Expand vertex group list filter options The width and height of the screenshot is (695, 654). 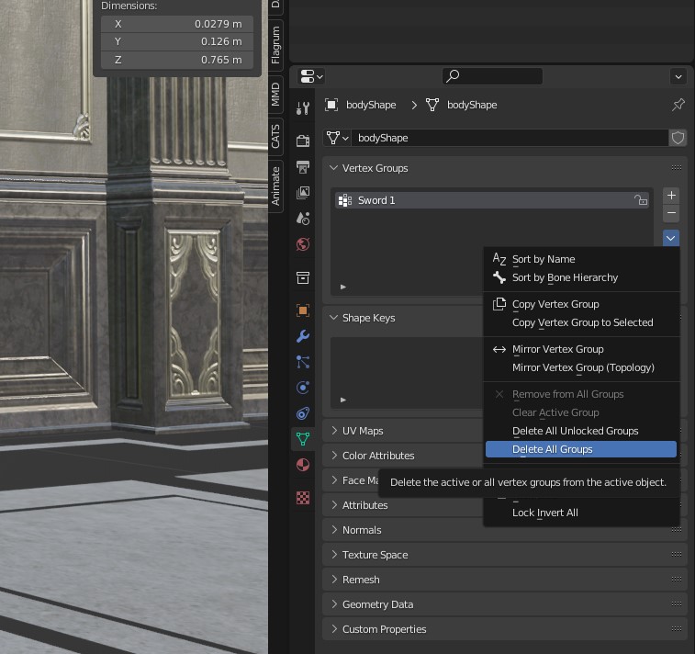(x=343, y=287)
